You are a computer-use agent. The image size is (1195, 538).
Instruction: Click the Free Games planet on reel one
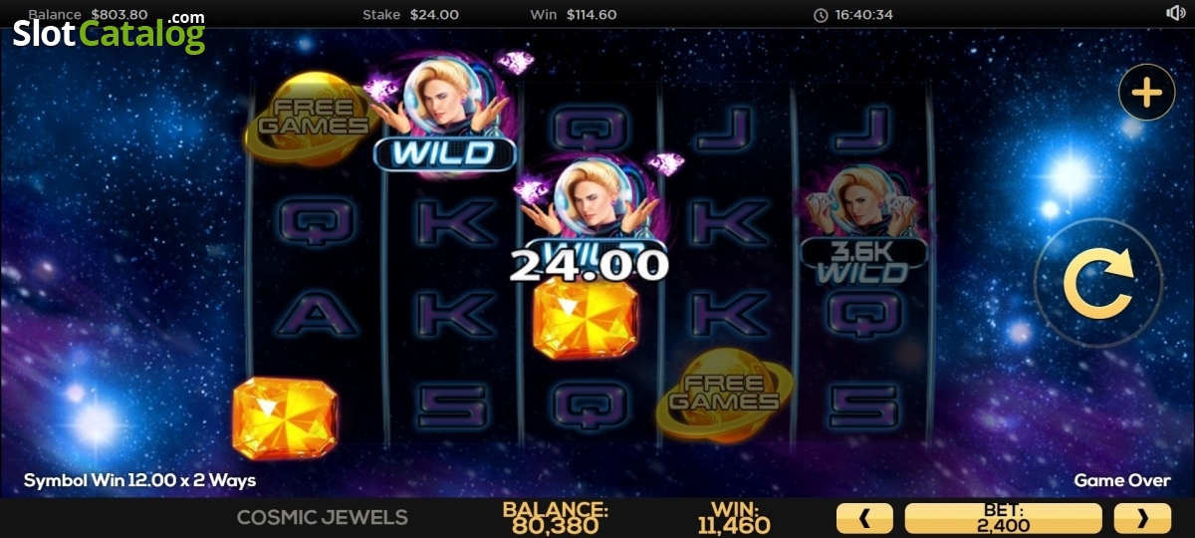click(308, 118)
